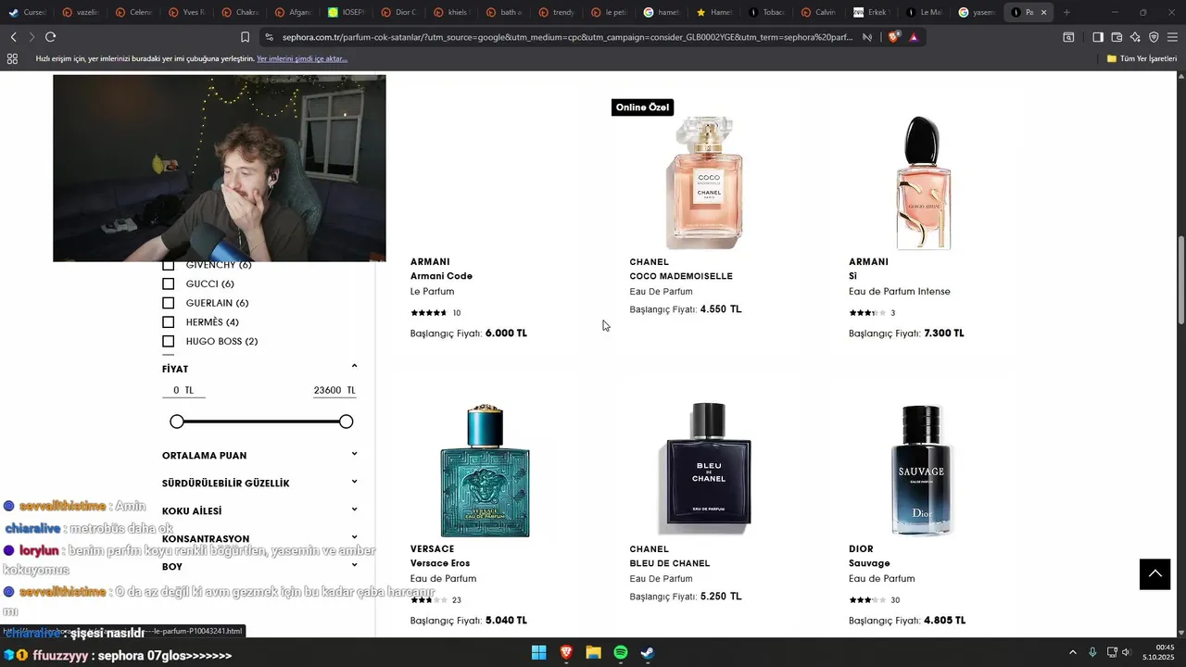
Task: Reload the Sephora page
Action: [x=50, y=37]
